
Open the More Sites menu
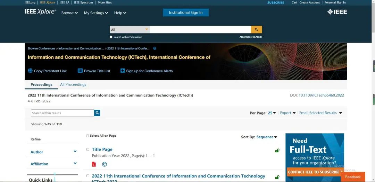(105, 3)
